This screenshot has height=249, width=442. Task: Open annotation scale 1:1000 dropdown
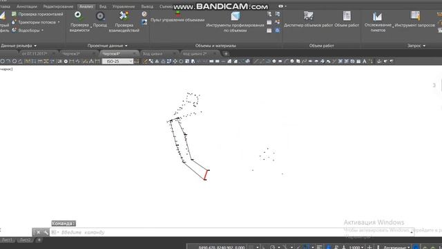pos(356,247)
